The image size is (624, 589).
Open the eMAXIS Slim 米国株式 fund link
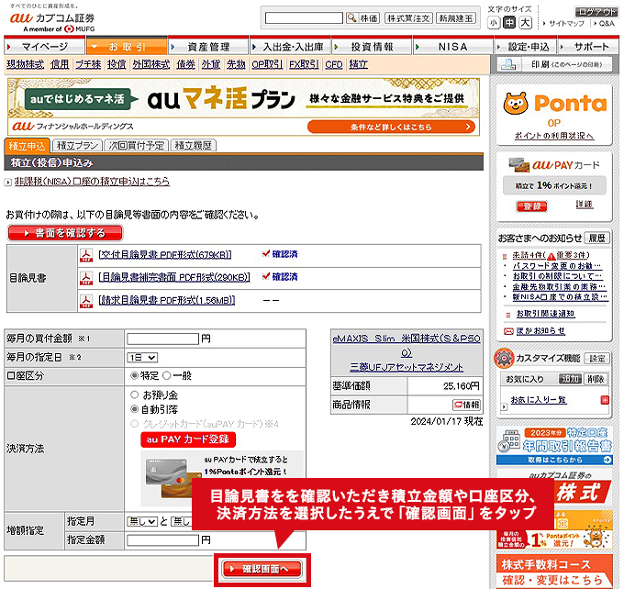tap(407, 346)
